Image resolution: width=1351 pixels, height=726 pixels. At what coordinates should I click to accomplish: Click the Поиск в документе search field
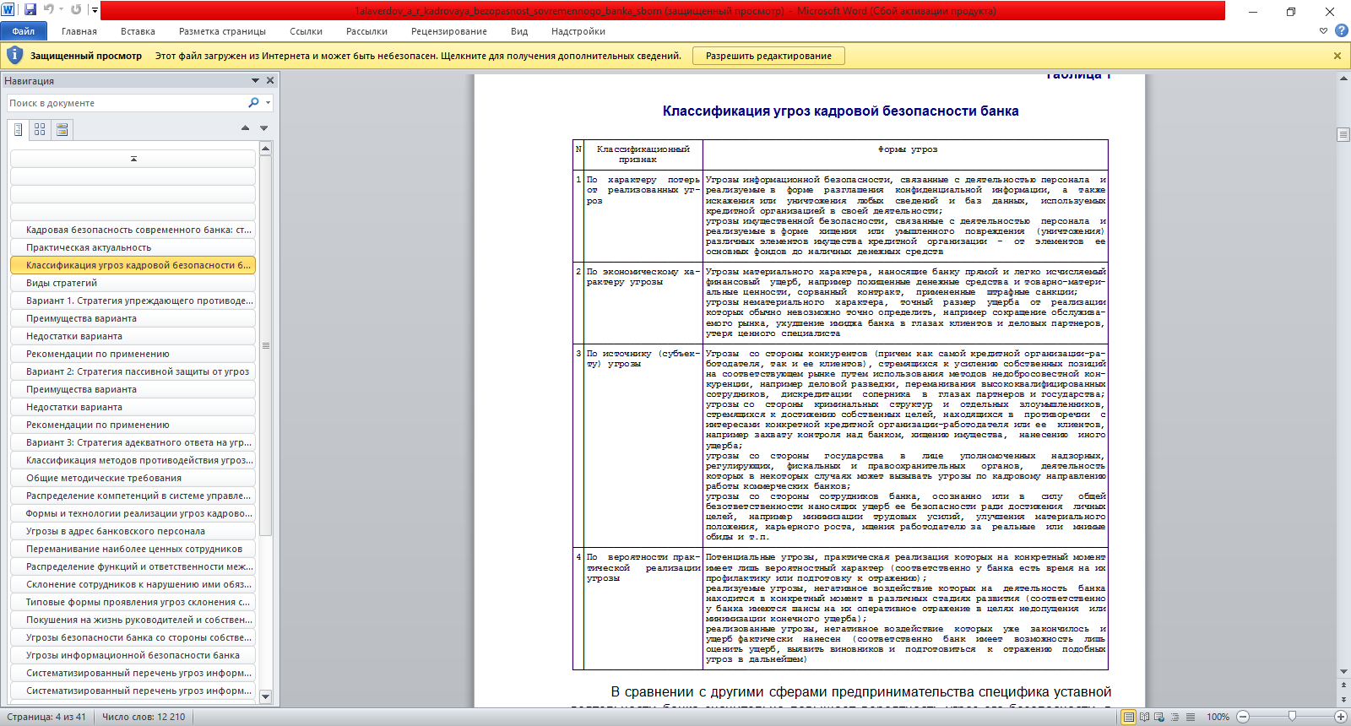[127, 103]
